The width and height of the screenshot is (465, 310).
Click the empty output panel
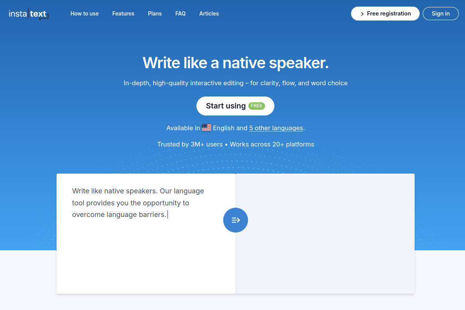point(325,234)
